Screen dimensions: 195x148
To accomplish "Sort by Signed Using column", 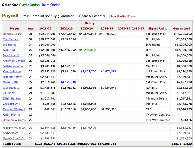I will click(x=158, y=28).
